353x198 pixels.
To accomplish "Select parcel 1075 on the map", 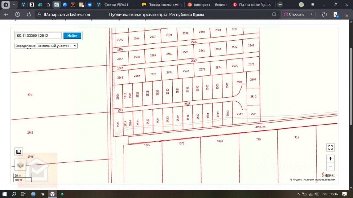I will coord(181,143).
